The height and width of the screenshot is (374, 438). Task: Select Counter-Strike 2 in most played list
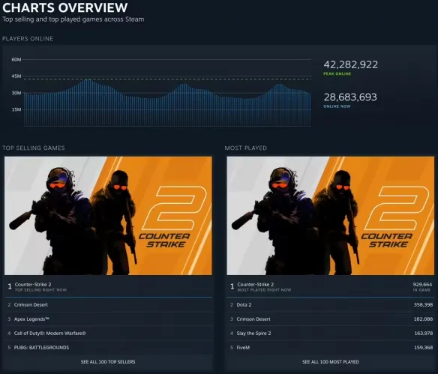click(x=331, y=286)
